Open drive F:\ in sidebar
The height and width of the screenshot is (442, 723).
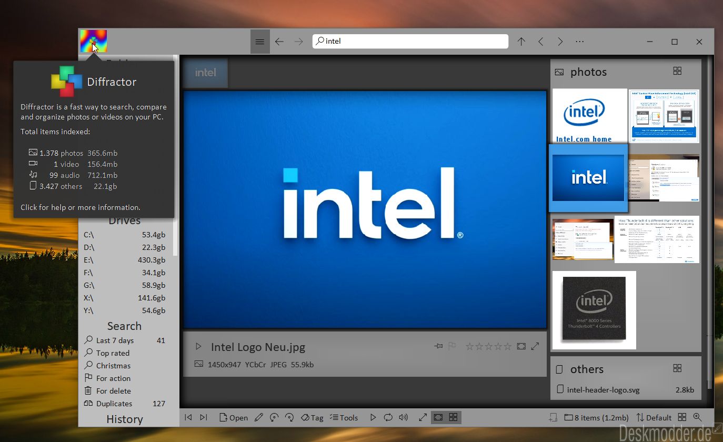[x=125, y=273]
